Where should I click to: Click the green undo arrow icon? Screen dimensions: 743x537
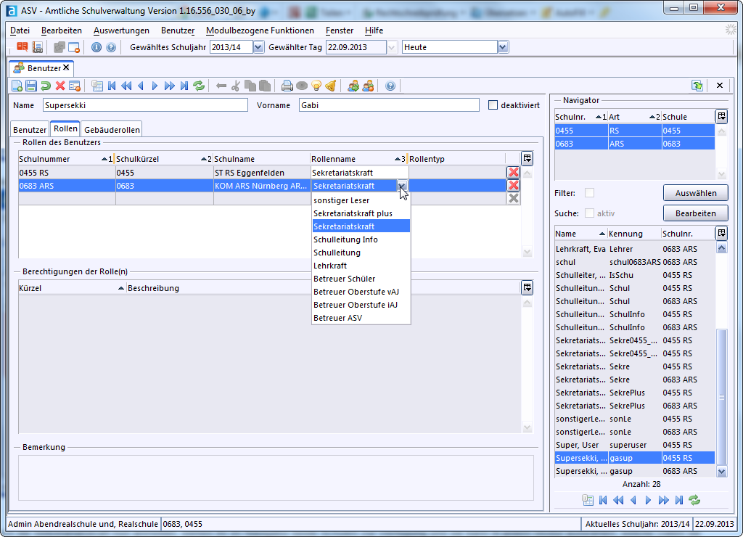(46, 86)
